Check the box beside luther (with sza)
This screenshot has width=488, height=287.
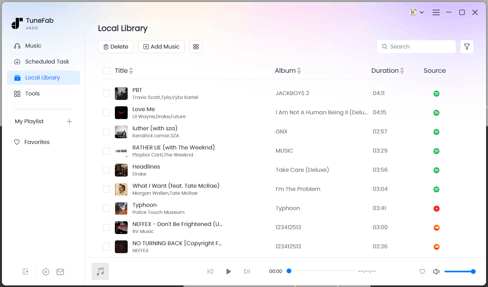coord(106,132)
